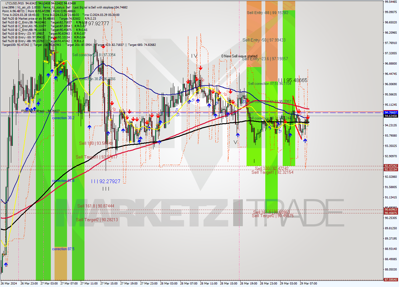399x287 pixels.
Task: Click the blue '| | | 92.27927' label
Action: pos(106,181)
